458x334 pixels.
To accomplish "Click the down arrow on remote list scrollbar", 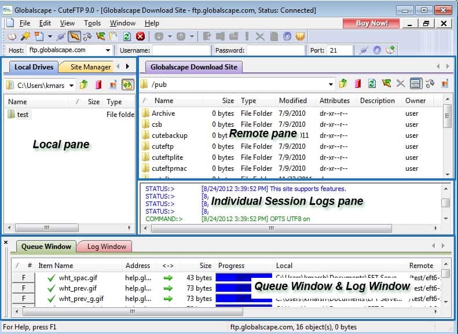I will pyautogui.click(x=447, y=174).
